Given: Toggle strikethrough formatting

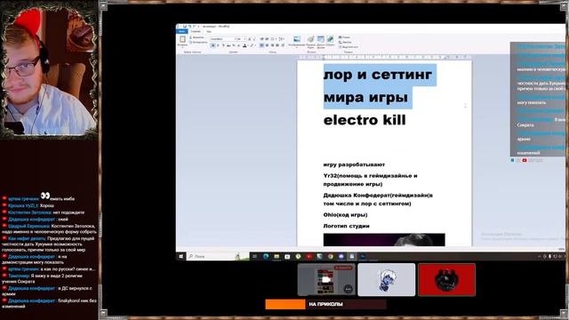Looking at the screenshot, I should pyautogui.click(x=228, y=45).
